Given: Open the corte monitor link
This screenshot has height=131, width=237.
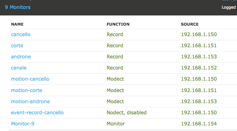Looking at the screenshot, I should (x=17, y=45).
